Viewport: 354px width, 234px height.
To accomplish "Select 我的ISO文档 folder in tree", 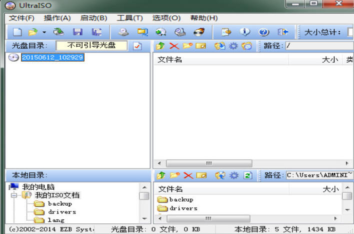I will (57, 195).
